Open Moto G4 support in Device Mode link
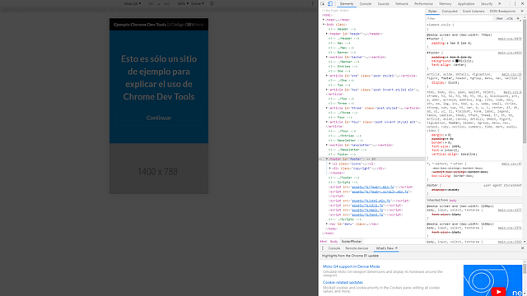Viewport: 527px width, 296px height. point(352,266)
